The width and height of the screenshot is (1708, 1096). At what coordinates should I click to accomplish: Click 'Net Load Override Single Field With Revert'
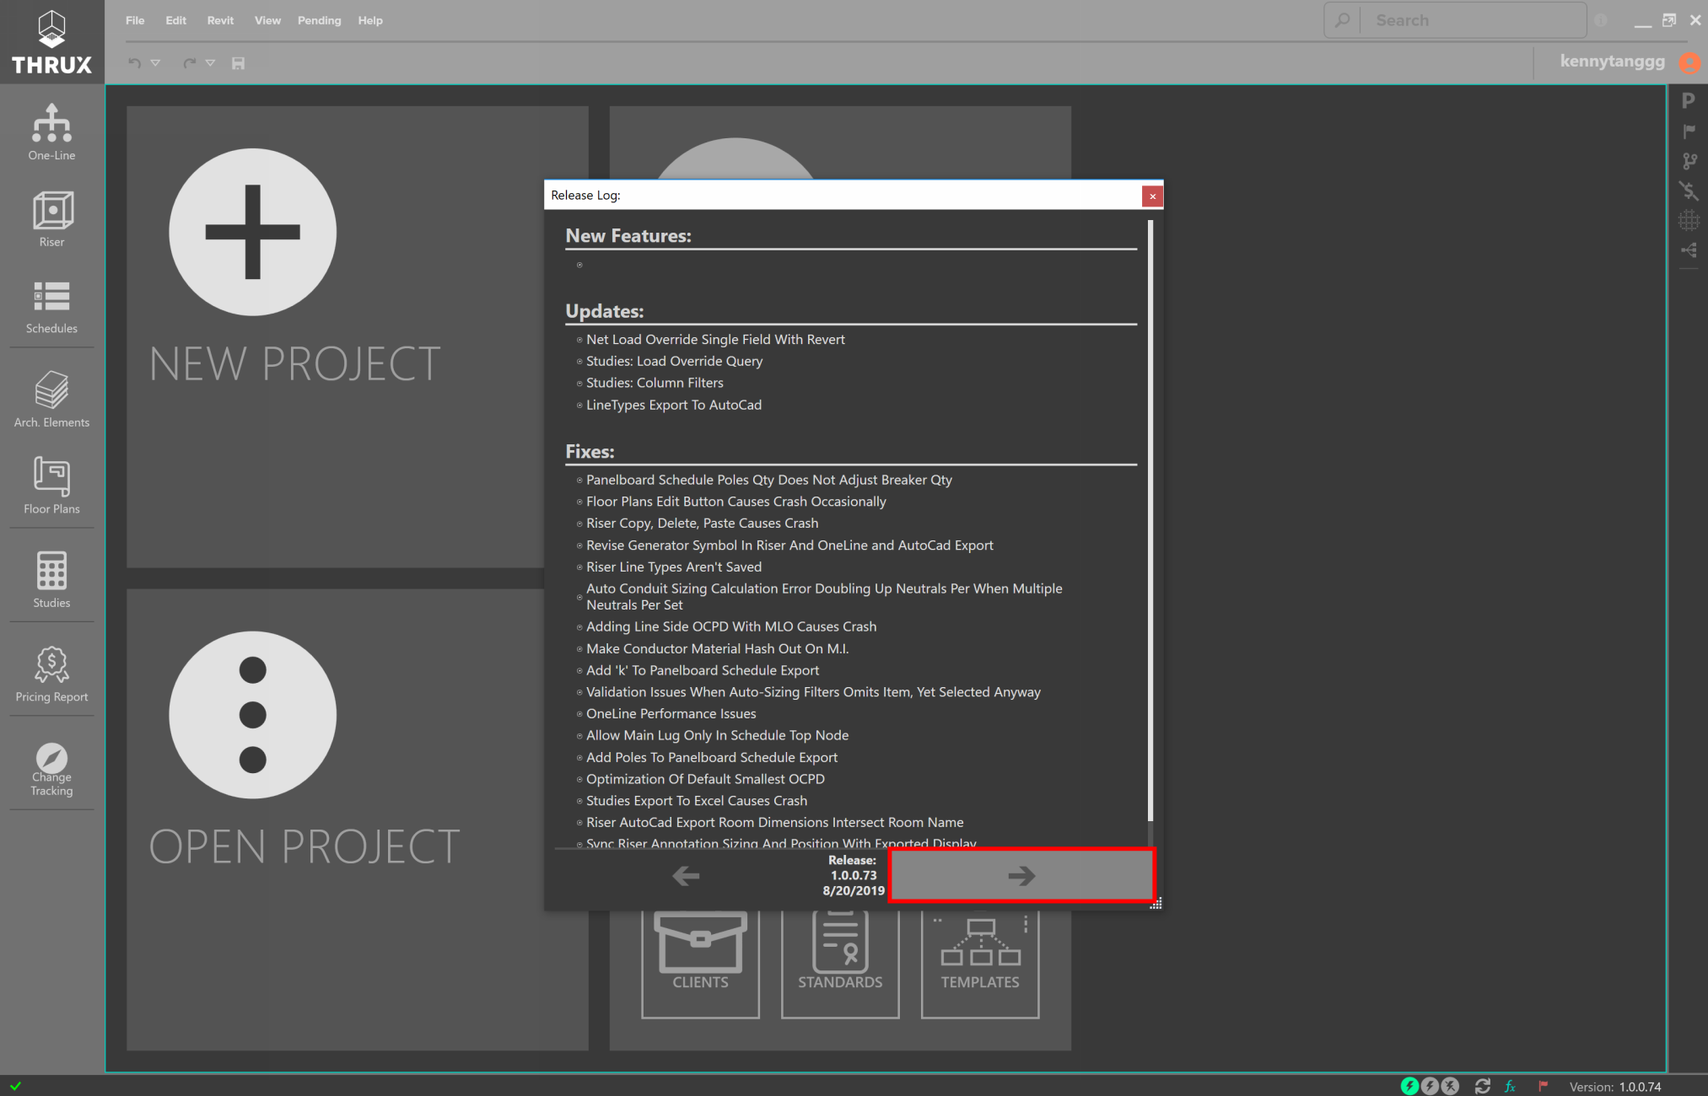715,339
